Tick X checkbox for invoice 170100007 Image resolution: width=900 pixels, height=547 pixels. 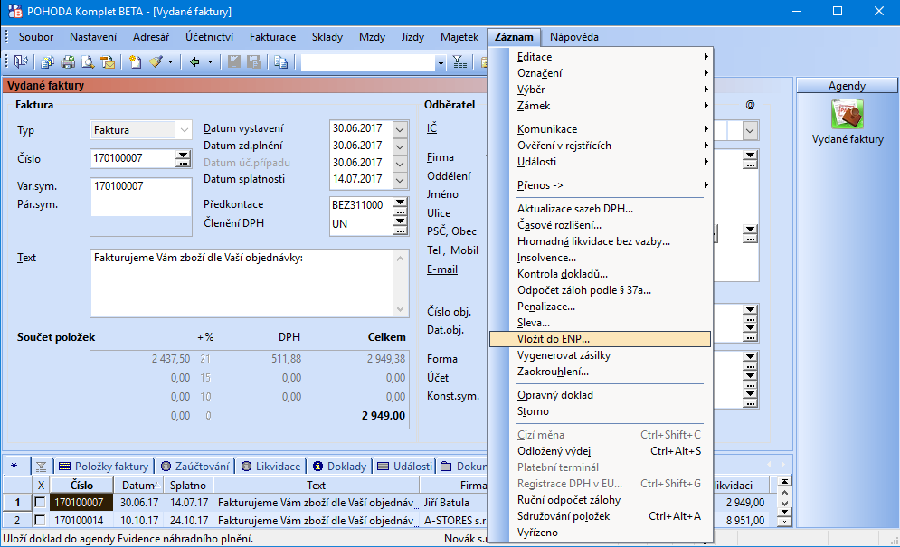point(40,502)
